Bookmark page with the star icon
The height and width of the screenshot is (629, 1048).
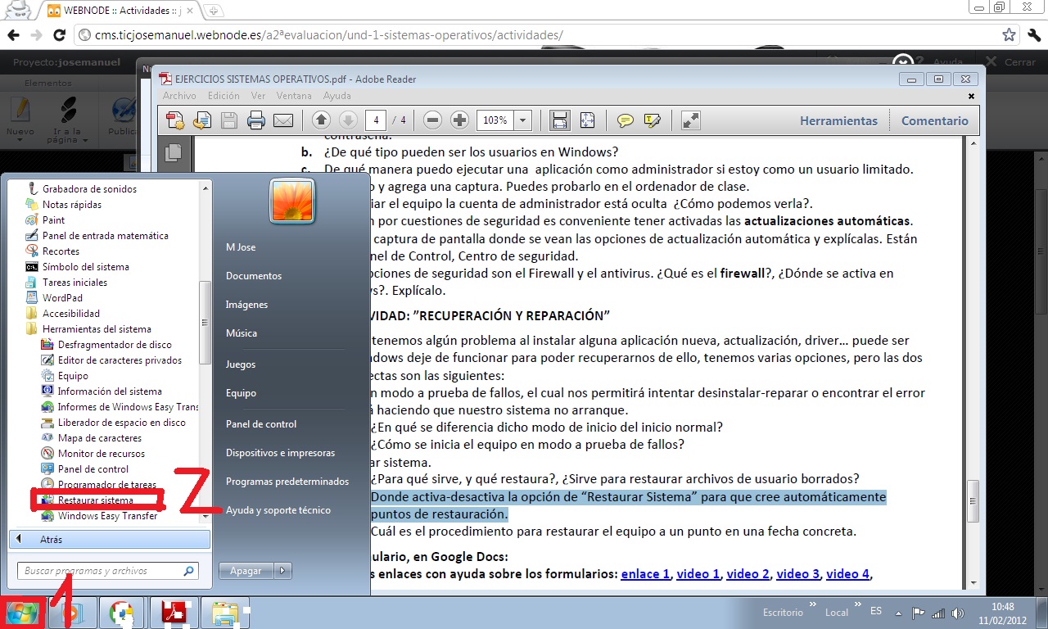click(1009, 35)
